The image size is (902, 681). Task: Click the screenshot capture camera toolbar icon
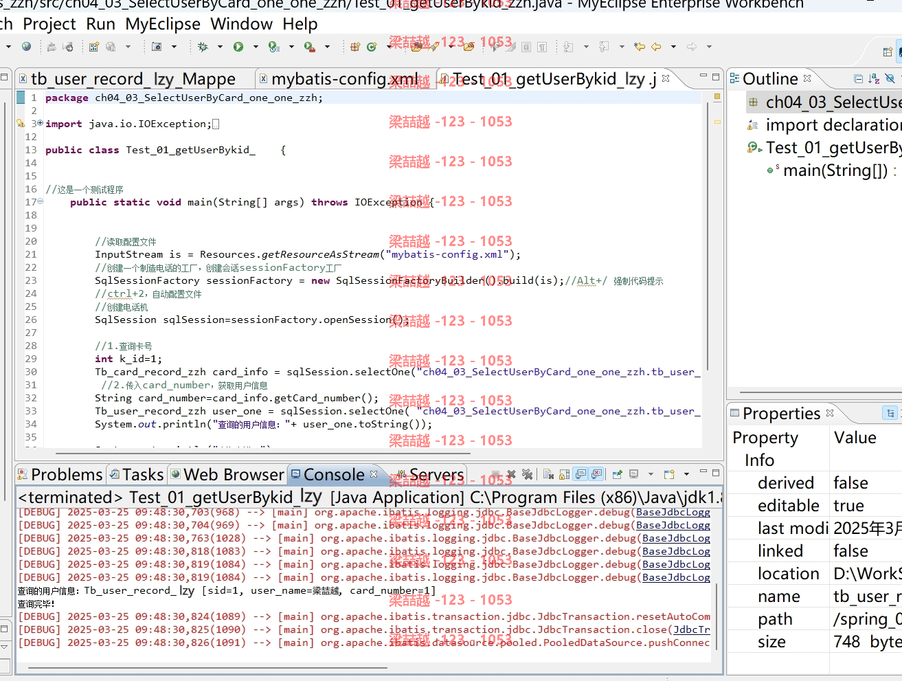pos(157,47)
